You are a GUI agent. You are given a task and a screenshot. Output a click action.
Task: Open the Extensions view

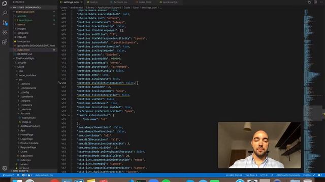(5, 42)
